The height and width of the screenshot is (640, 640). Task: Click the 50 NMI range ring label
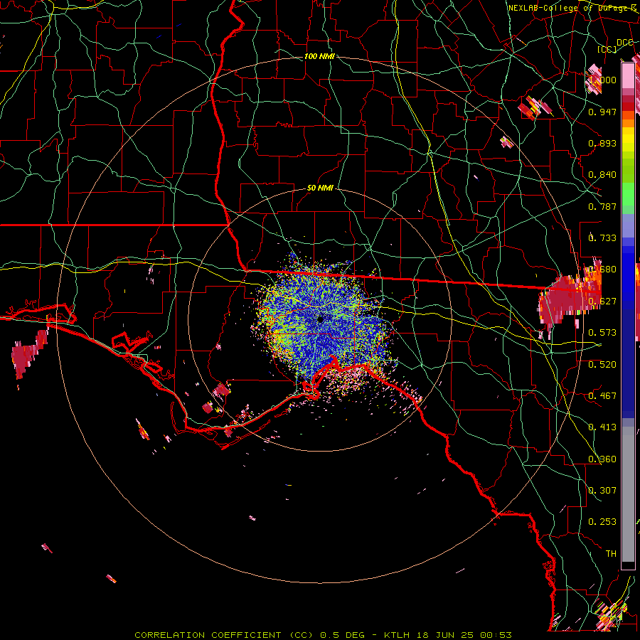(x=320, y=188)
